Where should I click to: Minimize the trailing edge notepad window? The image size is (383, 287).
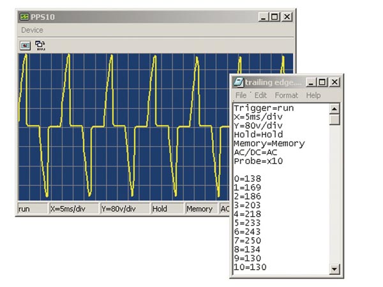tap(312, 82)
